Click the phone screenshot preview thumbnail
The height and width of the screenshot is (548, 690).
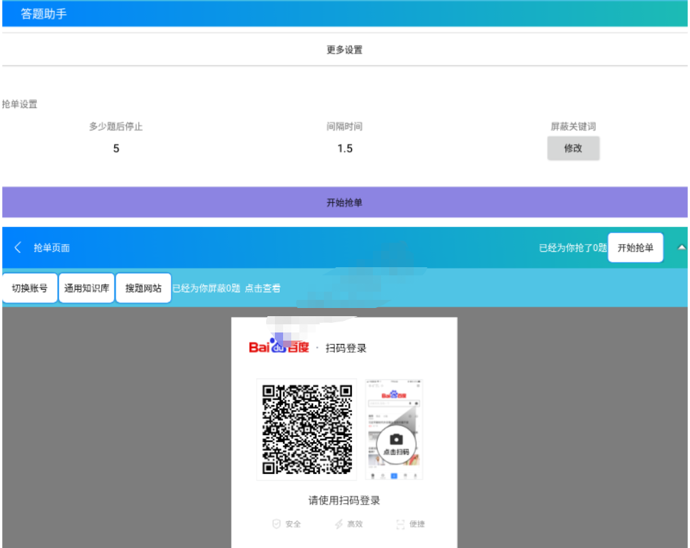coord(394,430)
